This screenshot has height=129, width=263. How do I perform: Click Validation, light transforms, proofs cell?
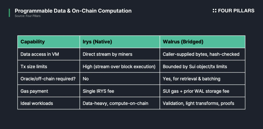(203, 103)
